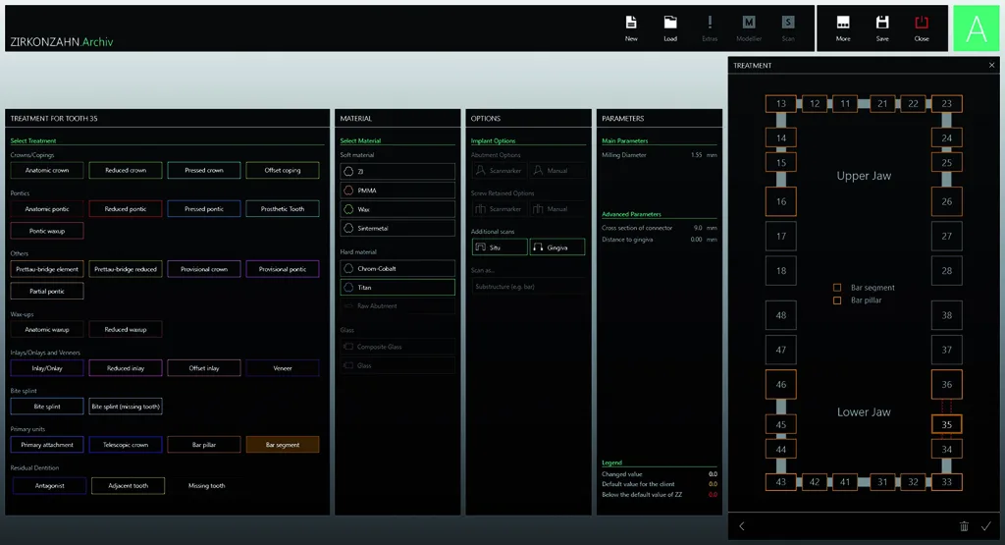The width and height of the screenshot is (1005, 545).
Task: Close the Treatment panel with X
Action: [991, 66]
